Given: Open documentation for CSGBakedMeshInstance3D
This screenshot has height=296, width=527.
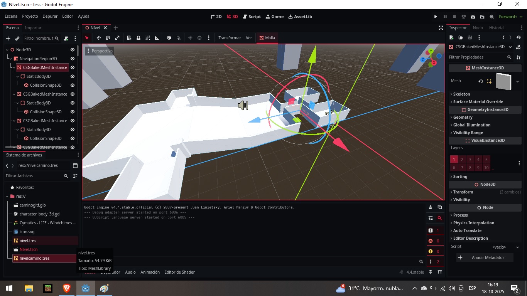Looking at the screenshot, I should click(519, 47).
